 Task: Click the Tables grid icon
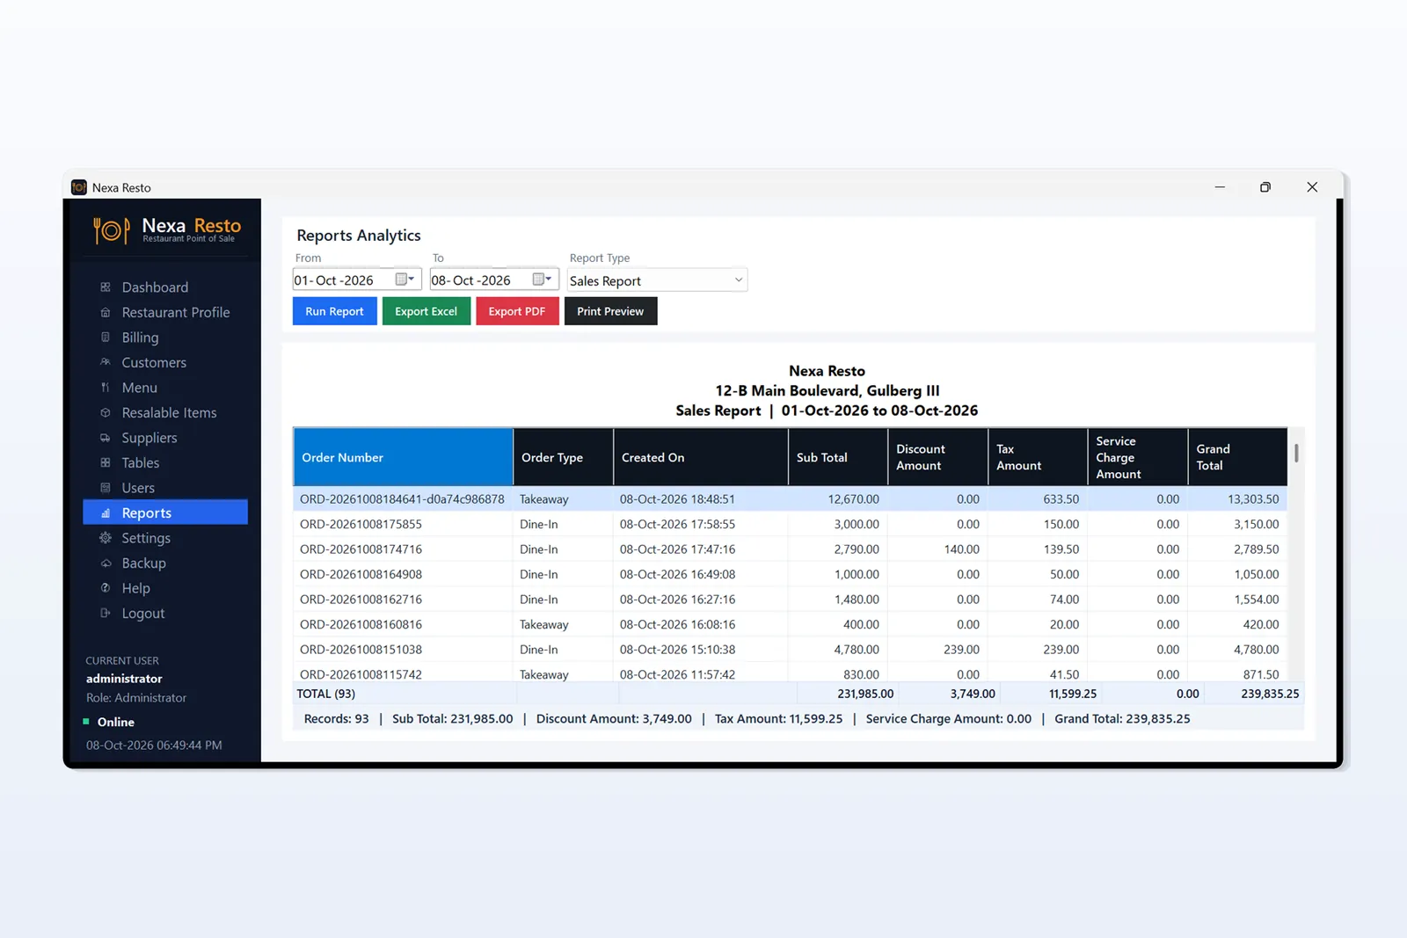point(106,462)
